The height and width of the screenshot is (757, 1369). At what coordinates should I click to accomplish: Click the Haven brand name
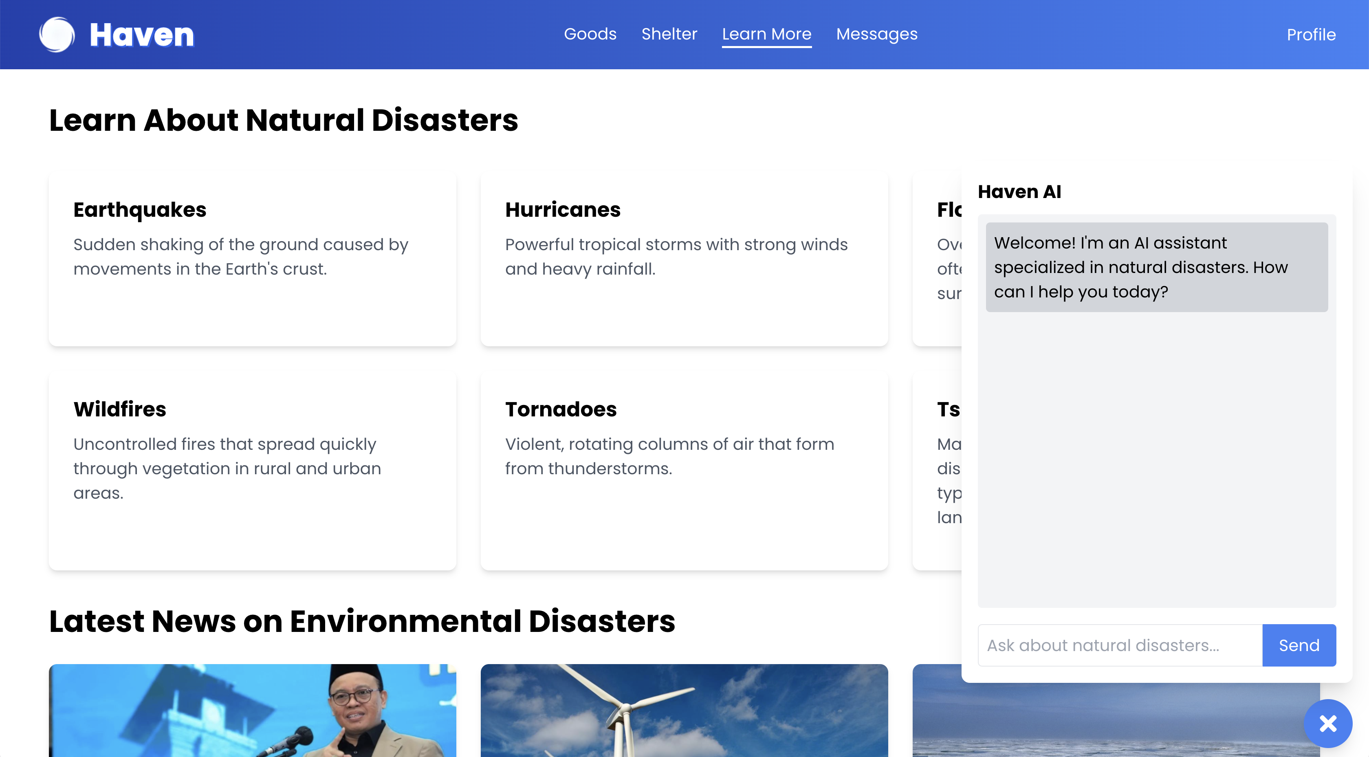(x=141, y=35)
